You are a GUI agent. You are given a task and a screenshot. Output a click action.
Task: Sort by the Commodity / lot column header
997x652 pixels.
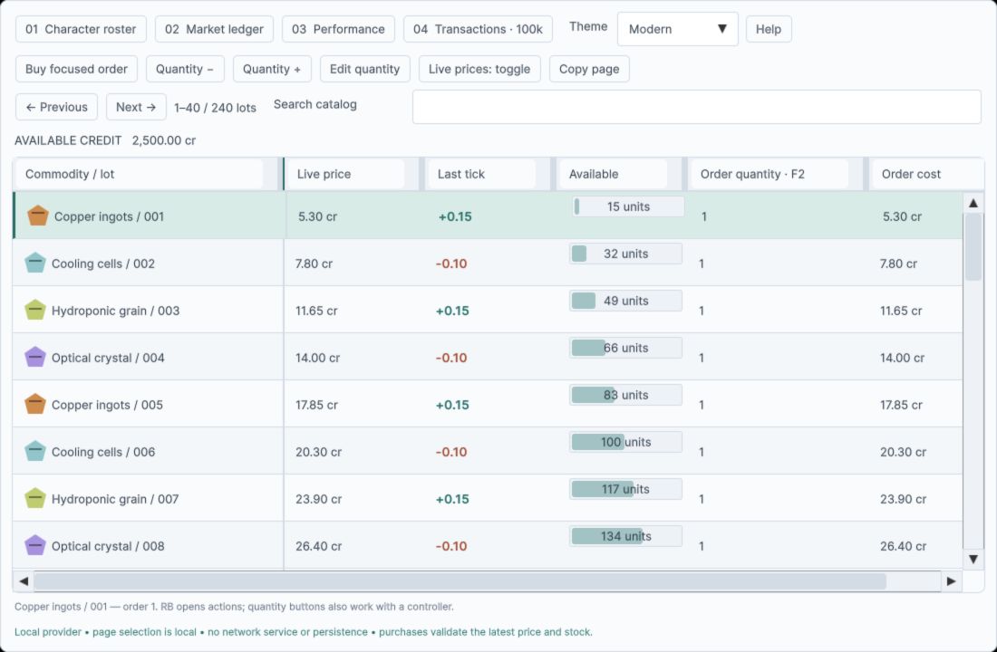pos(140,174)
